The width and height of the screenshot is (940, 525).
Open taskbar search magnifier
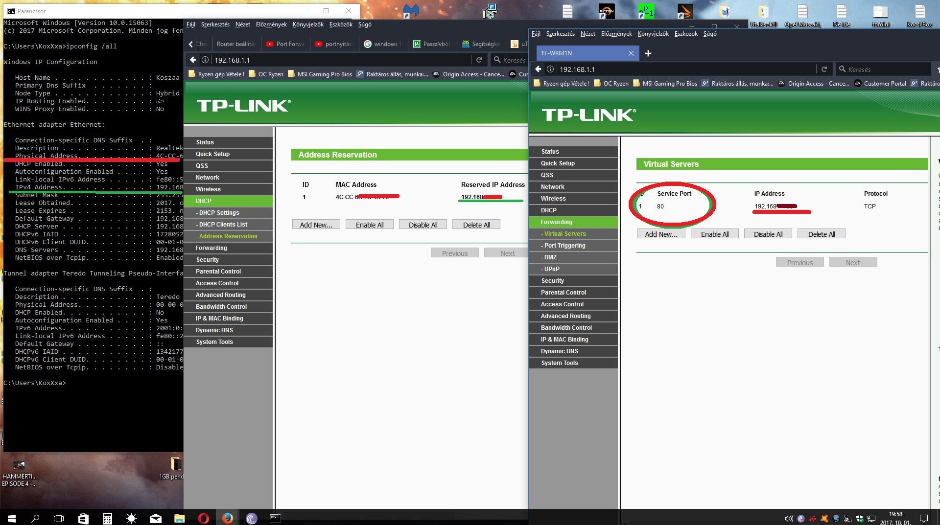pos(35,518)
